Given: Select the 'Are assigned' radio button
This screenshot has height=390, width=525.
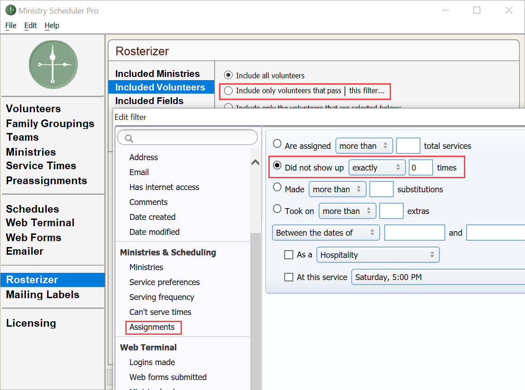Looking at the screenshot, I should [x=277, y=144].
